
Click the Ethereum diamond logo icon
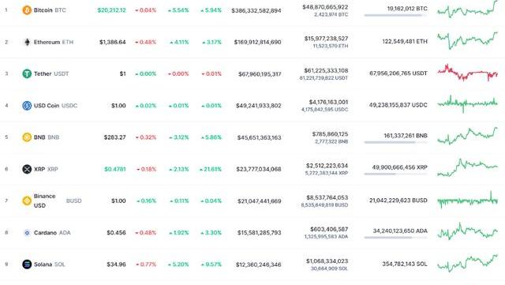pos(27,42)
